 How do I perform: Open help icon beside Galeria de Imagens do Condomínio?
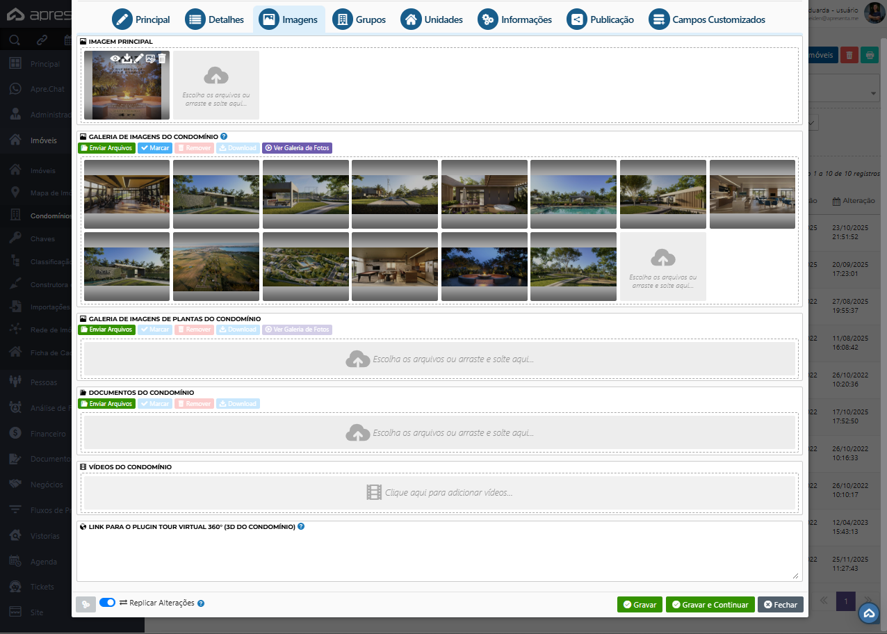point(224,137)
